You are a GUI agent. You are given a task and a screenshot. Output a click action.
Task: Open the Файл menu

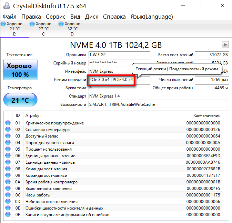tap(10, 17)
